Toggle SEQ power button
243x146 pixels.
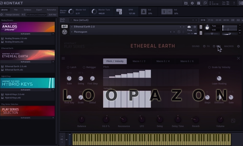214,46
